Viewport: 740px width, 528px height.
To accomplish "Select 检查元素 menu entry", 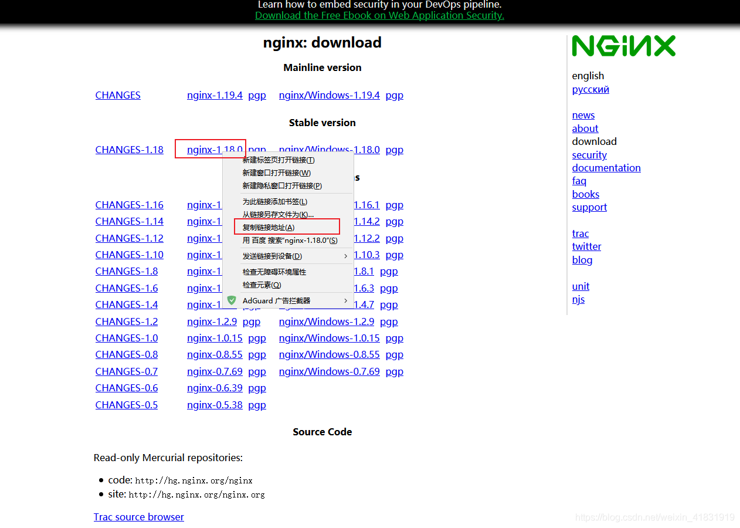I will (x=262, y=285).
